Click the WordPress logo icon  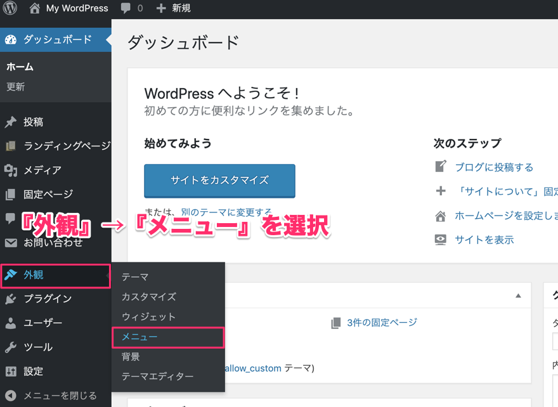click(11, 9)
